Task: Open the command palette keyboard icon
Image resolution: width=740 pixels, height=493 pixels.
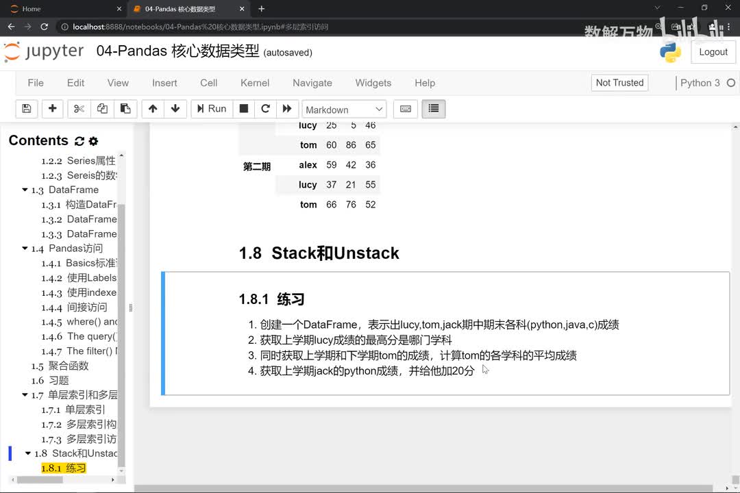Action: tap(406, 108)
